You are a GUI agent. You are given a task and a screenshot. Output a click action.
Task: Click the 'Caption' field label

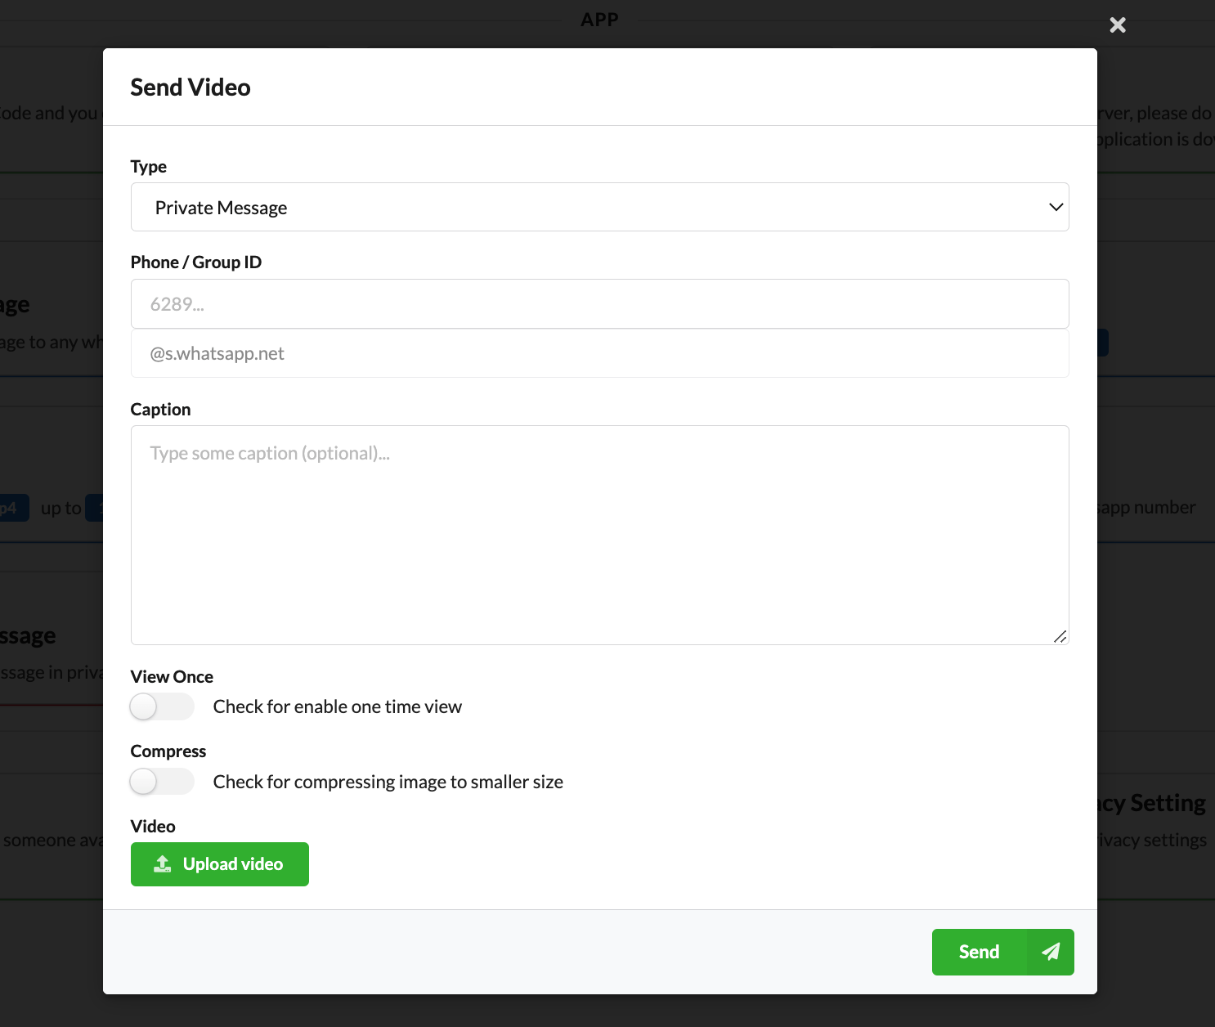(160, 410)
